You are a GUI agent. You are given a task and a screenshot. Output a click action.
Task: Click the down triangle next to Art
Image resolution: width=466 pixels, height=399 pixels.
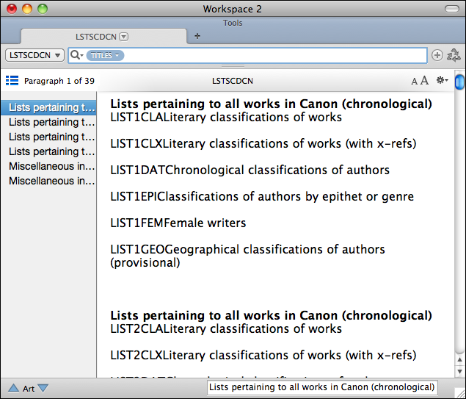tap(43, 388)
